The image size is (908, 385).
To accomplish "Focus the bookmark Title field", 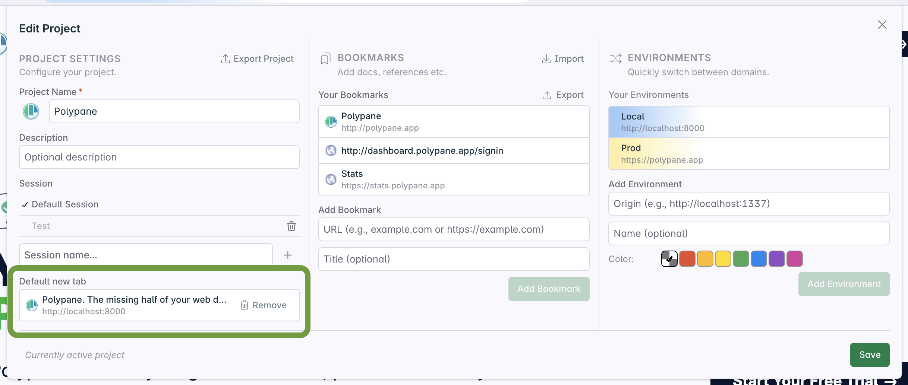I will click(x=454, y=259).
